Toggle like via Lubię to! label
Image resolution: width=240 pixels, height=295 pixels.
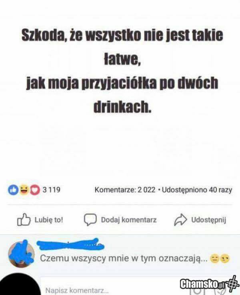click(49, 220)
